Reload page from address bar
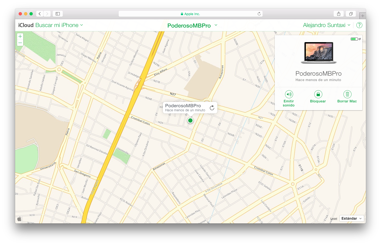This screenshot has width=381, height=245. (x=259, y=14)
